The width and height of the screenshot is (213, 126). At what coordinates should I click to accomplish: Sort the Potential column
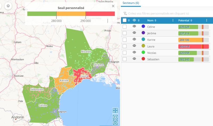coord(191,20)
